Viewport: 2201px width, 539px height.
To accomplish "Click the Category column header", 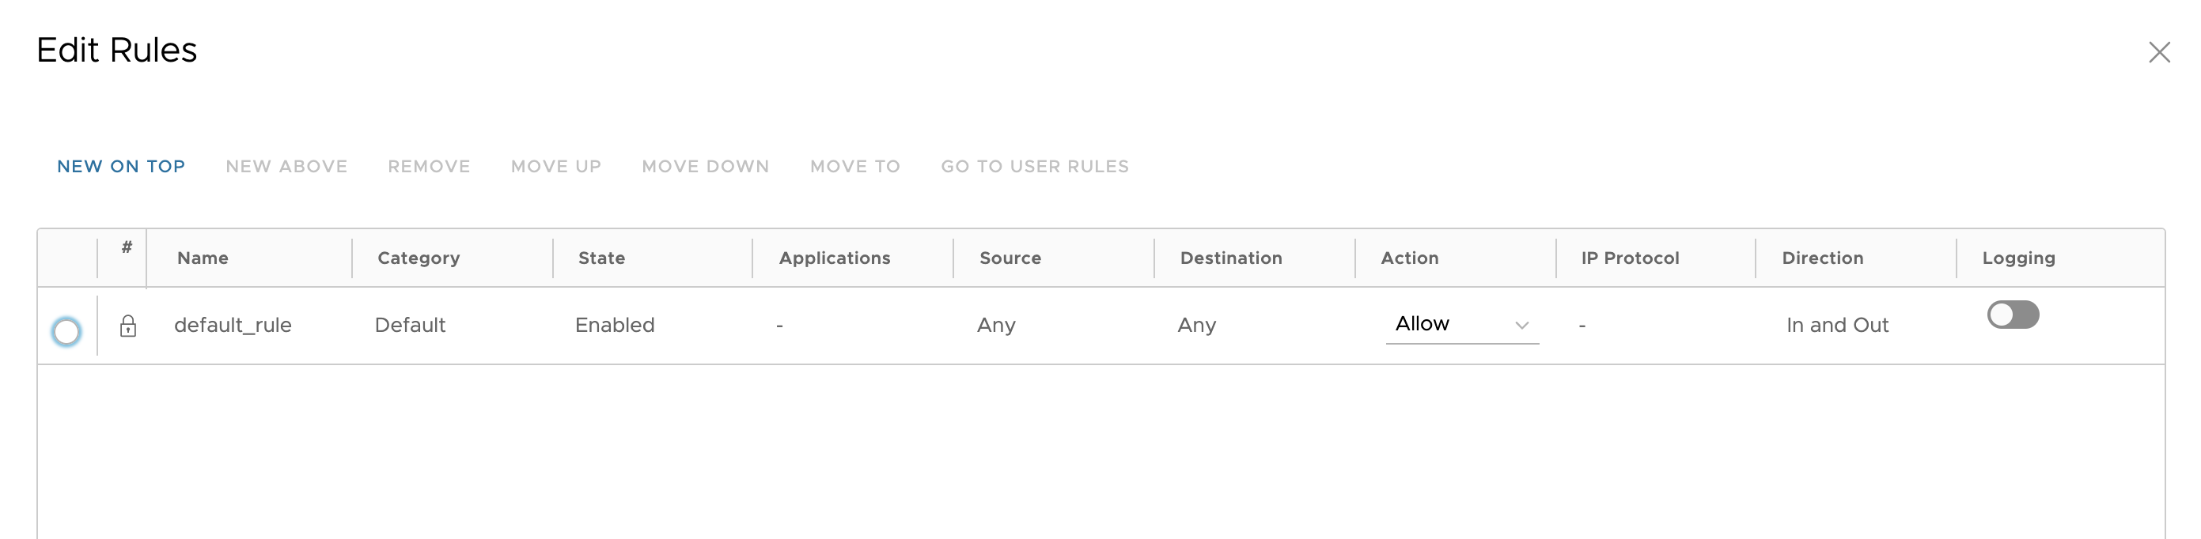I will (419, 258).
